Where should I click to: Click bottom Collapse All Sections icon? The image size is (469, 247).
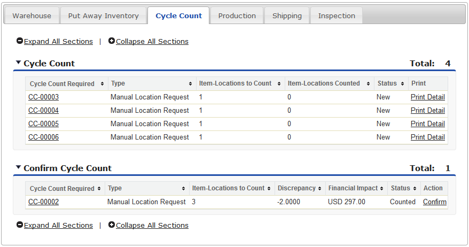(112, 225)
